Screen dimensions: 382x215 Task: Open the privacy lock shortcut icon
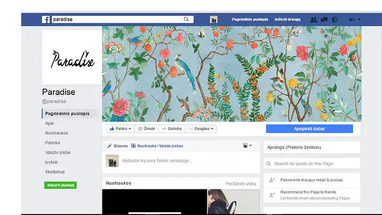(351, 19)
